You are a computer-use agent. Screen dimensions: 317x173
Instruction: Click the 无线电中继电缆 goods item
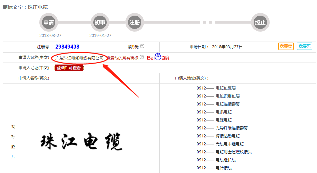[230, 144]
